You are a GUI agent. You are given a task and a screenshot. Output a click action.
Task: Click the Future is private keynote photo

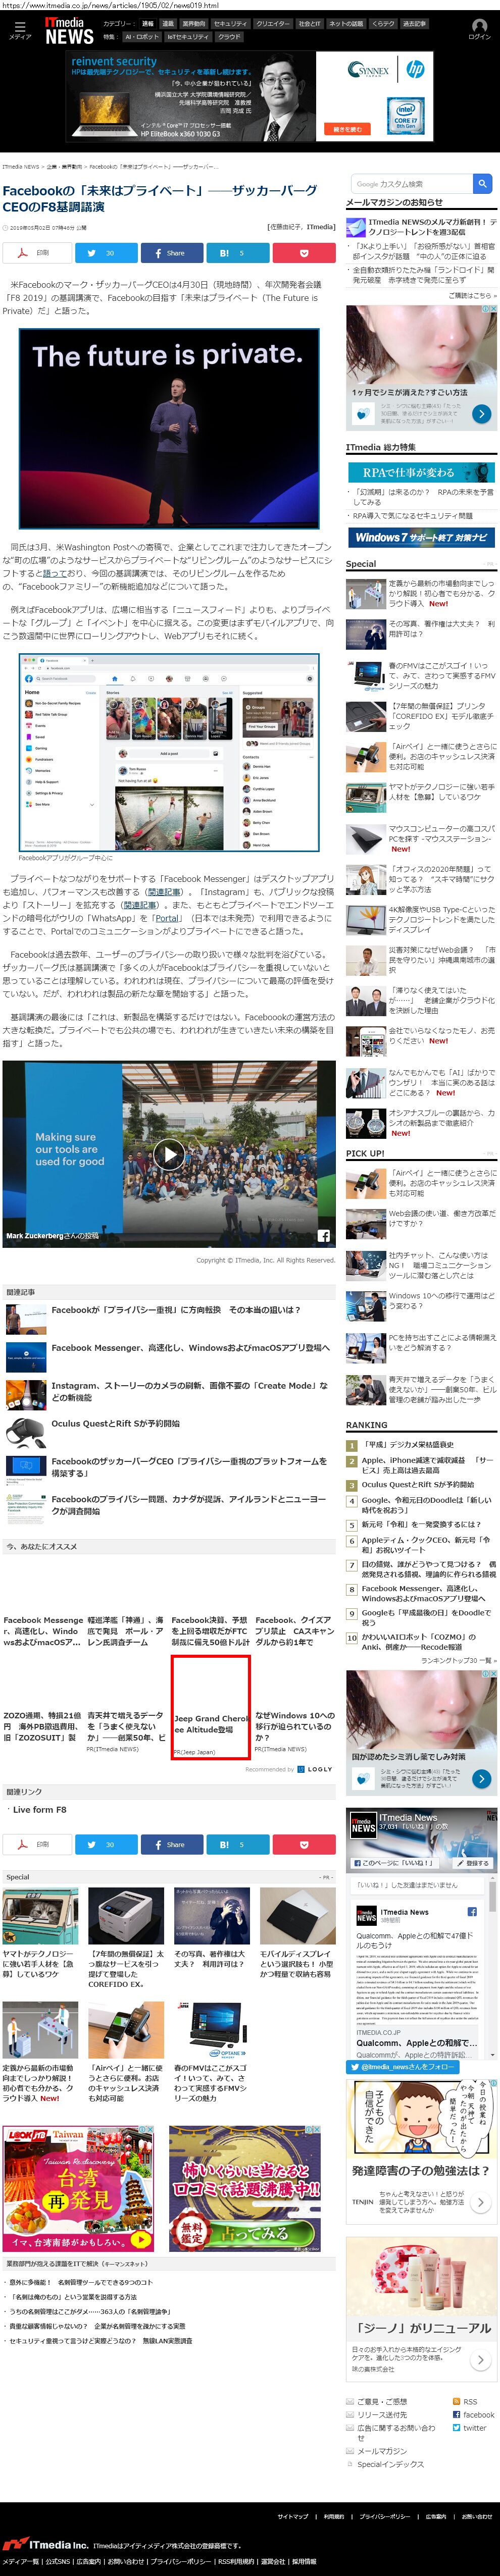[169, 429]
